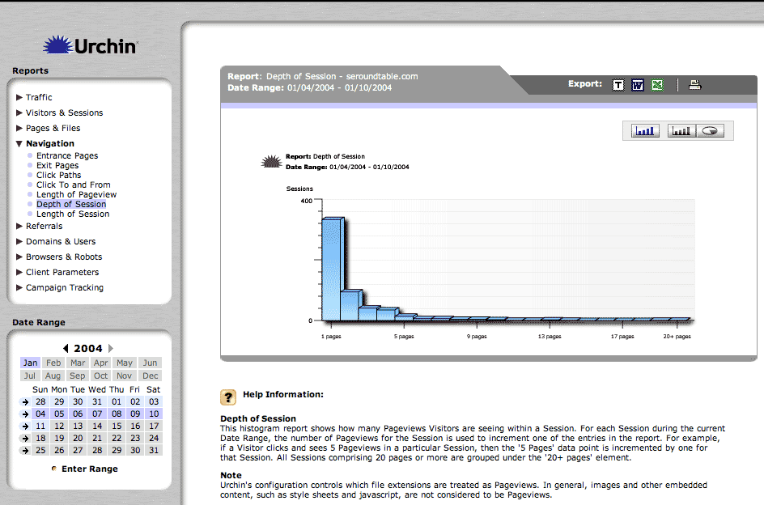Select the week row starting Sun 04
This screenshot has height=505, width=764.
25,414
